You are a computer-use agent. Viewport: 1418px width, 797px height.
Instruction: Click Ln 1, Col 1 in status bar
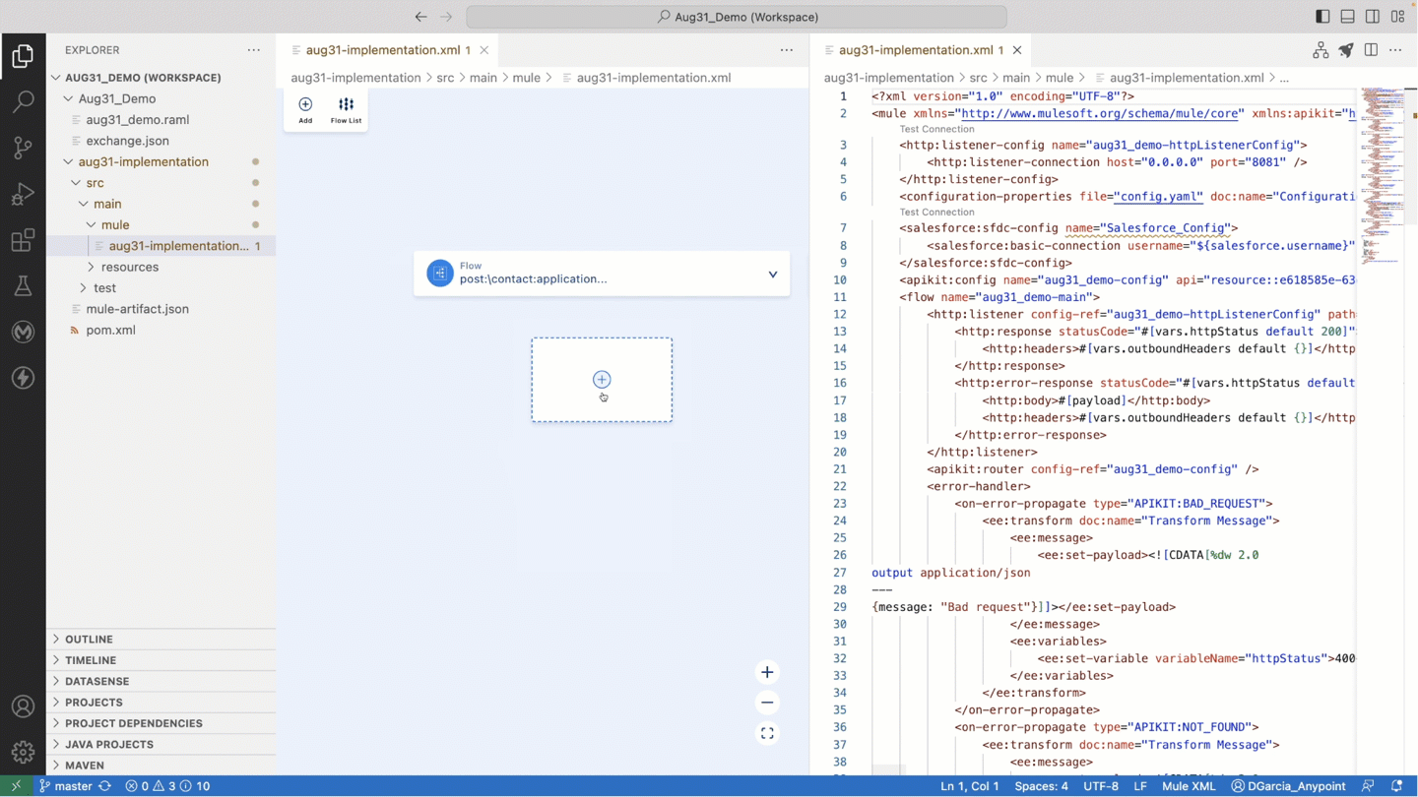(970, 786)
